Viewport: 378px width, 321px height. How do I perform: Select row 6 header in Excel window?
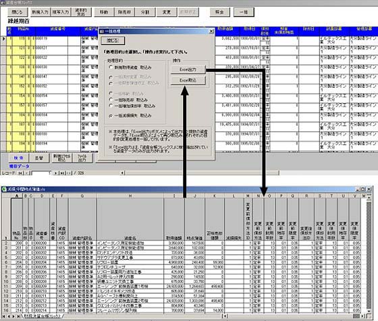(6, 262)
